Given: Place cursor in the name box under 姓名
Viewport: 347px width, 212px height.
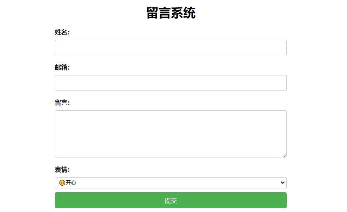Looking at the screenshot, I should [170, 48].
